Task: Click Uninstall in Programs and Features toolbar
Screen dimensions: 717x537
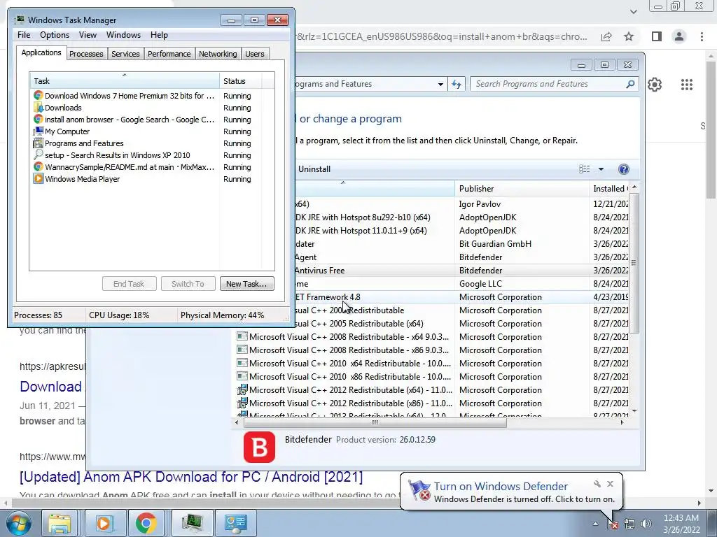Action: (314, 169)
